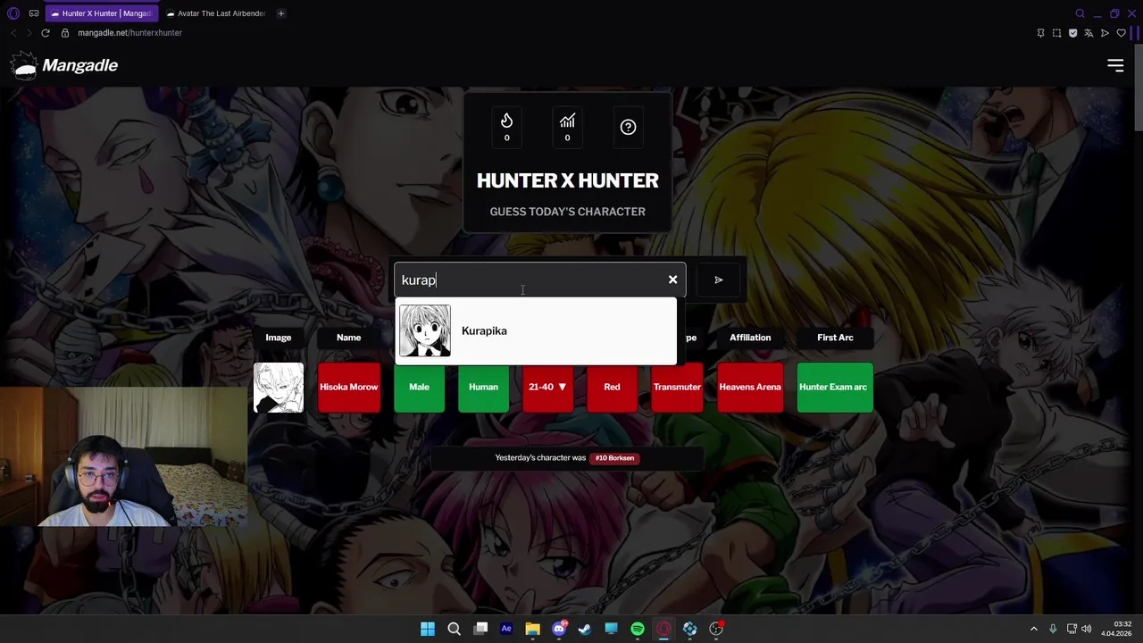The image size is (1143, 643).
Task: Open the Windows Start menu
Action: point(428,629)
